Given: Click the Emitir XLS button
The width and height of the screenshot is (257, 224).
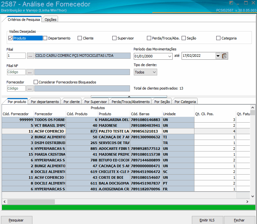Looking at the screenshot, I should click(x=207, y=220).
